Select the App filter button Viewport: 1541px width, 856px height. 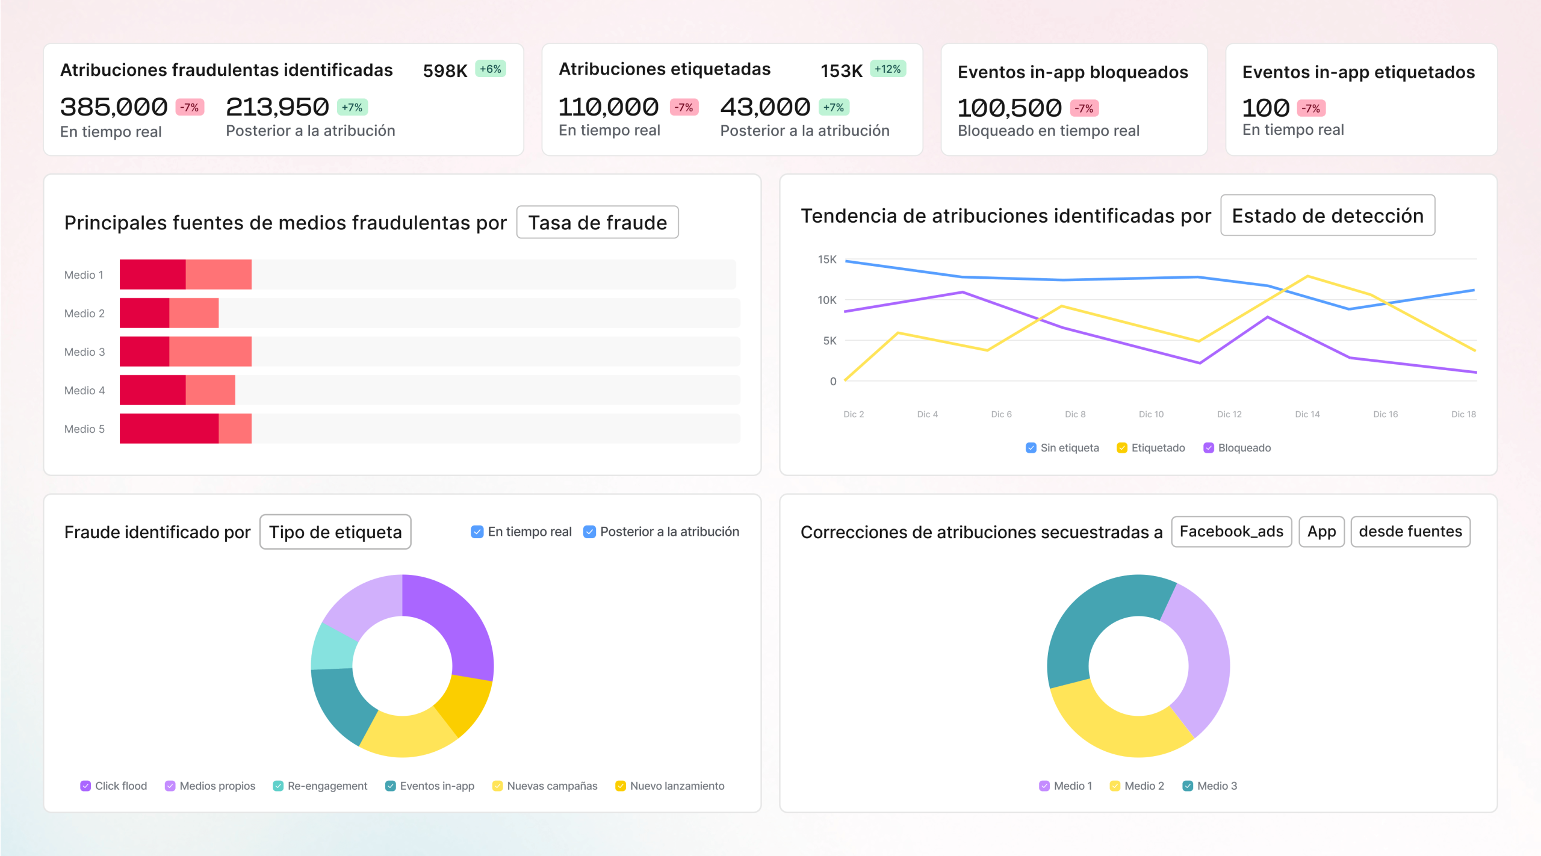[x=1321, y=531]
